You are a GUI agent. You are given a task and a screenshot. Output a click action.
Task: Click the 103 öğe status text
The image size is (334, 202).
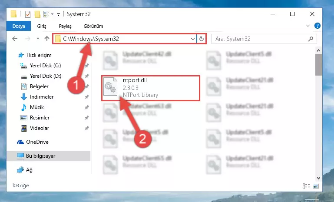(x=20, y=185)
